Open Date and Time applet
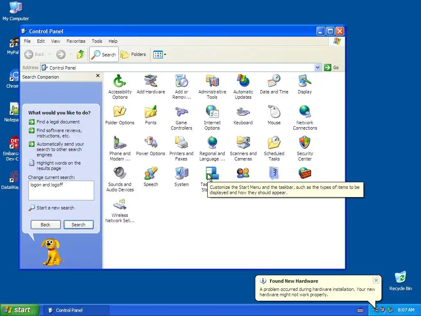The width and height of the screenshot is (421, 316). (274, 84)
